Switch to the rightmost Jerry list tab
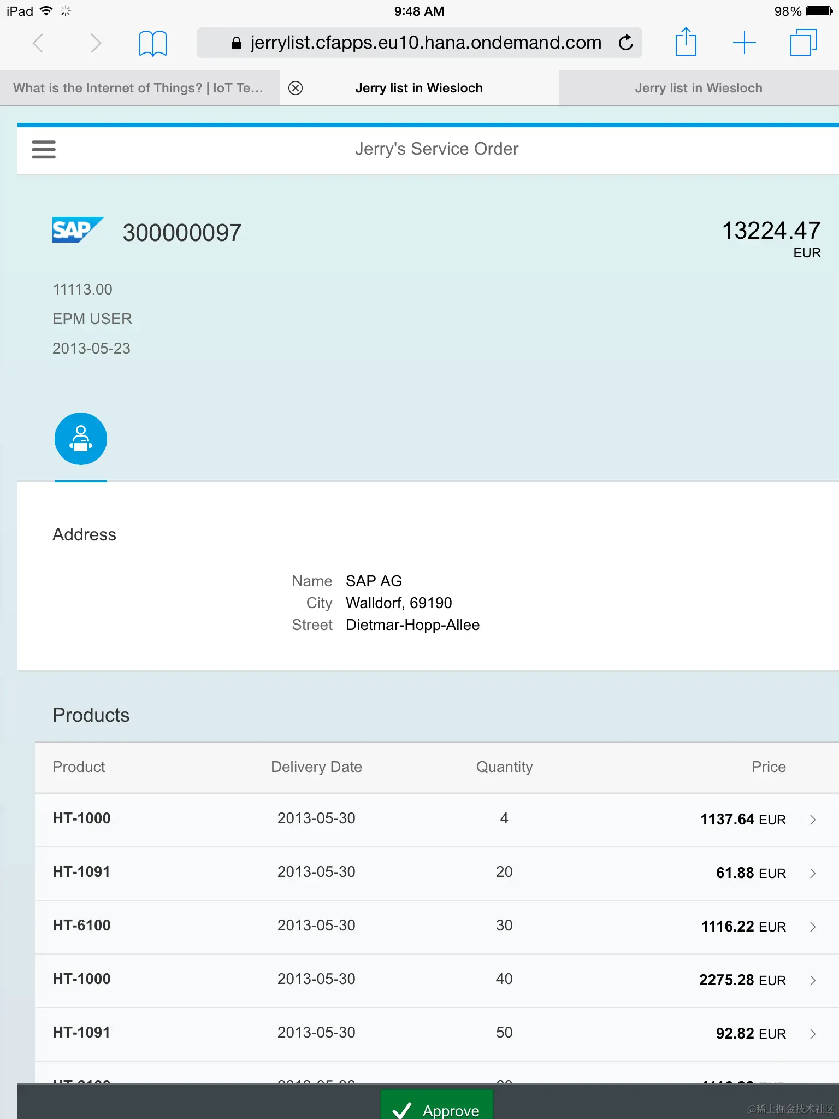 (x=699, y=88)
